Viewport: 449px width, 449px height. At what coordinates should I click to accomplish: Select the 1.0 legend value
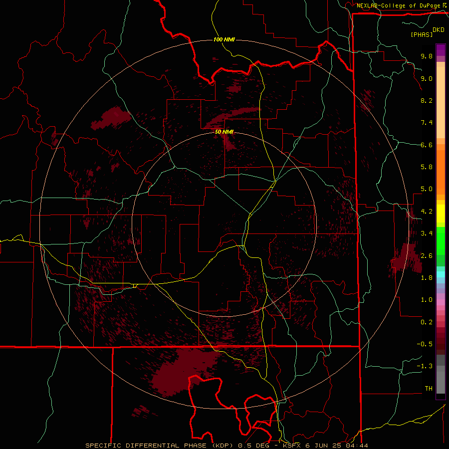pos(427,300)
